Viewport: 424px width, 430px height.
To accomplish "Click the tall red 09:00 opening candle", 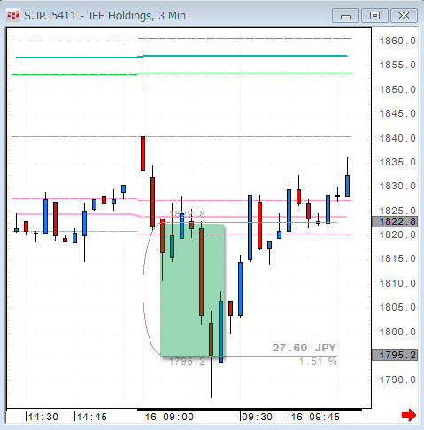I will click(143, 153).
